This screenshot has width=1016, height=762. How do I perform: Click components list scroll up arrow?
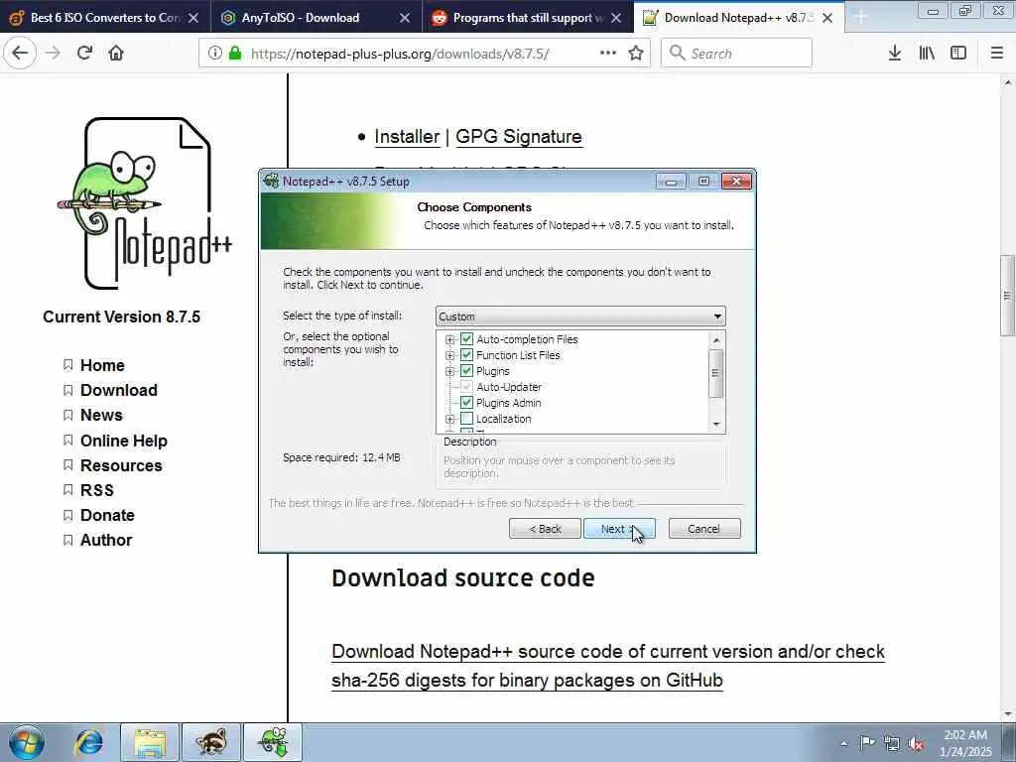(x=716, y=340)
